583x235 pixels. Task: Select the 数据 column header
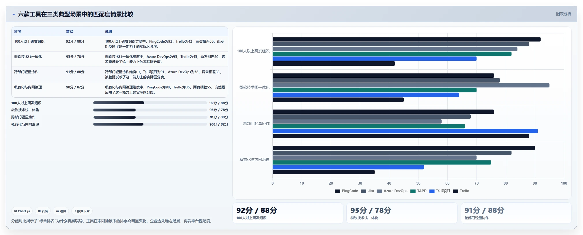[70, 32]
